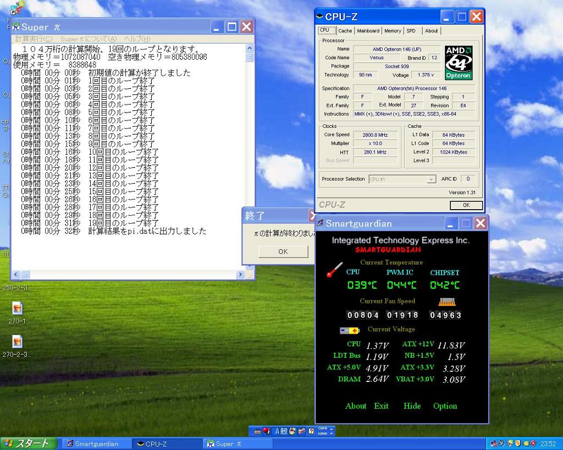Open the Super πについて(A) menu
This screenshot has width=563, height=450.
click(x=89, y=39)
